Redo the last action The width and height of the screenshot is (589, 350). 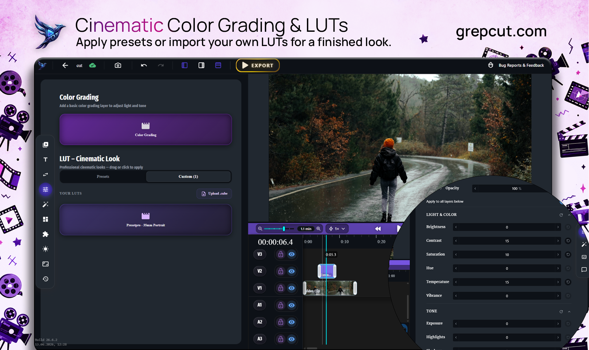pyautogui.click(x=161, y=65)
